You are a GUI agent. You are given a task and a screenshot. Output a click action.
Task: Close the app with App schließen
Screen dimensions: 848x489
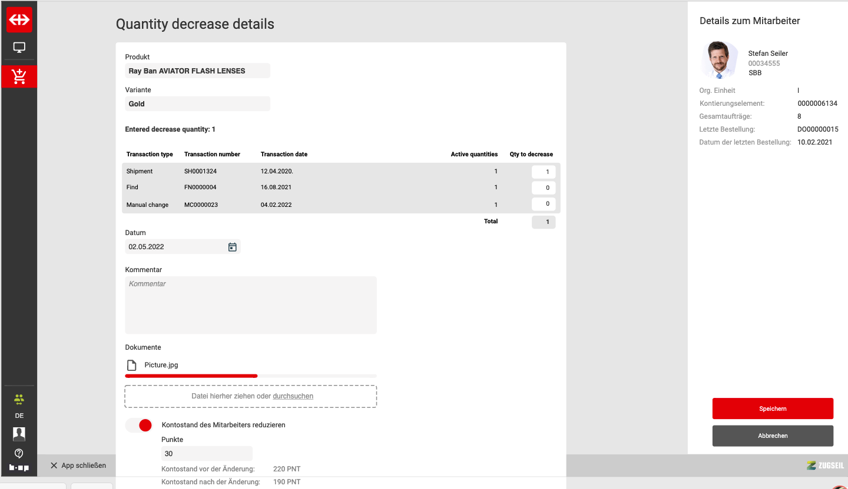[x=78, y=465]
